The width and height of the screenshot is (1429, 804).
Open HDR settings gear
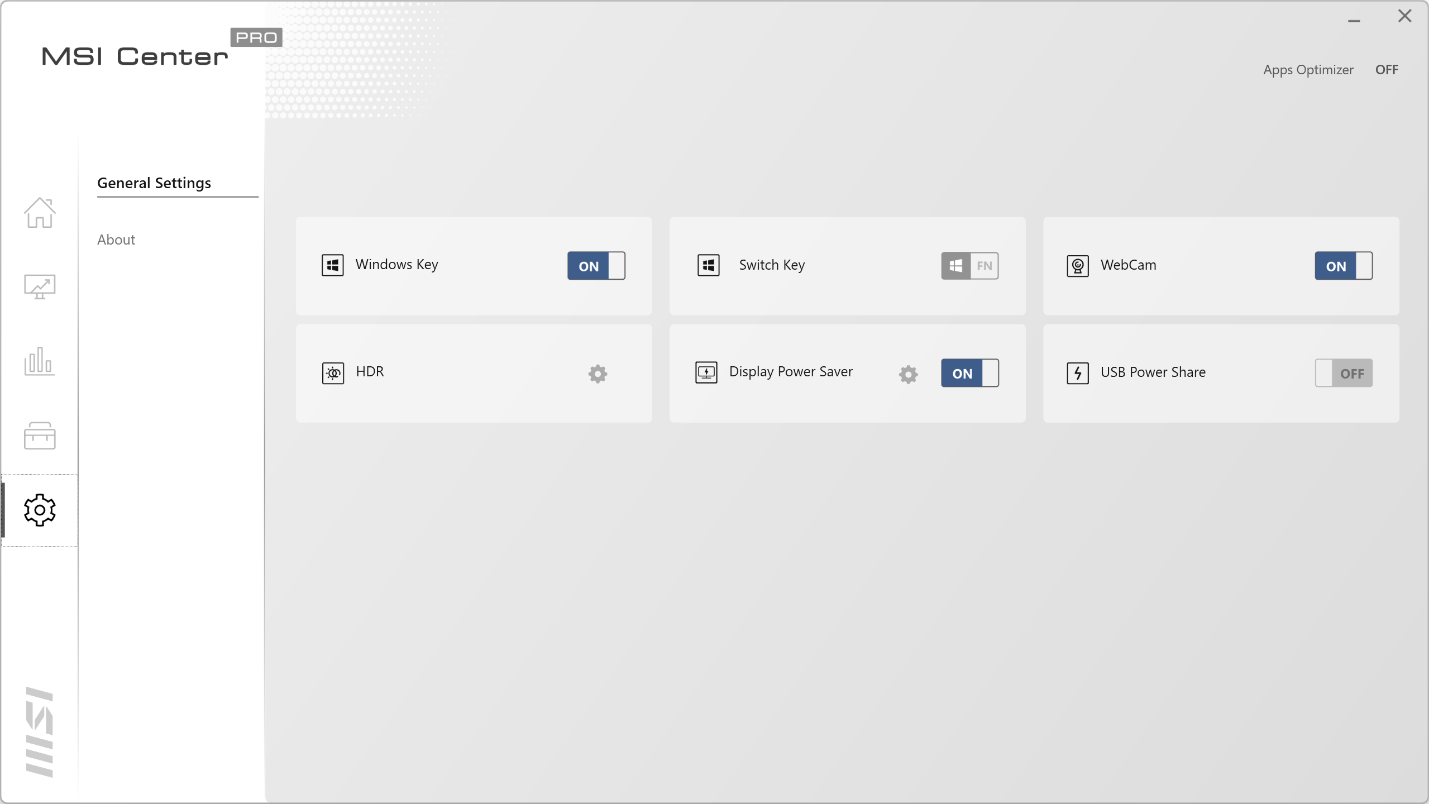598,374
